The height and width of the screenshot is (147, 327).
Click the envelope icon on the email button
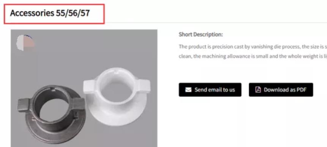tap(188, 90)
